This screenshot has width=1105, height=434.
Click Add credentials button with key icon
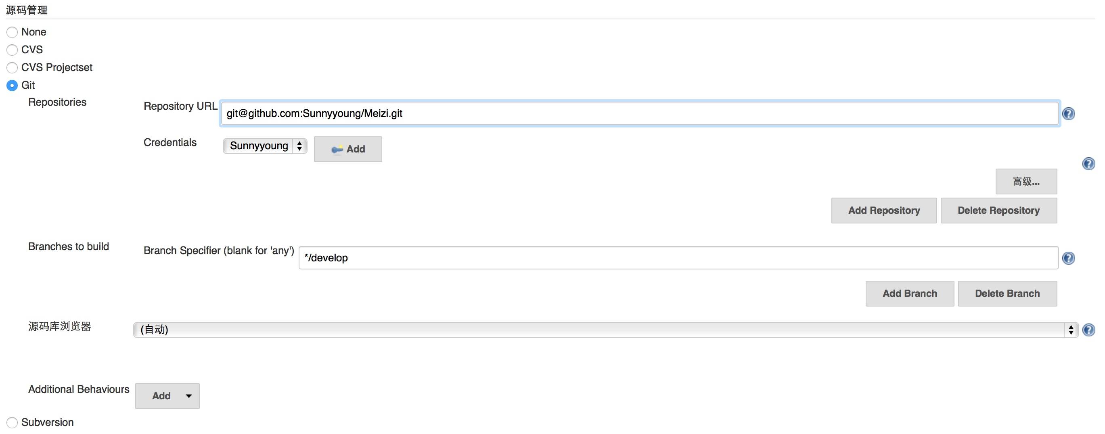pyautogui.click(x=348, y=149)
